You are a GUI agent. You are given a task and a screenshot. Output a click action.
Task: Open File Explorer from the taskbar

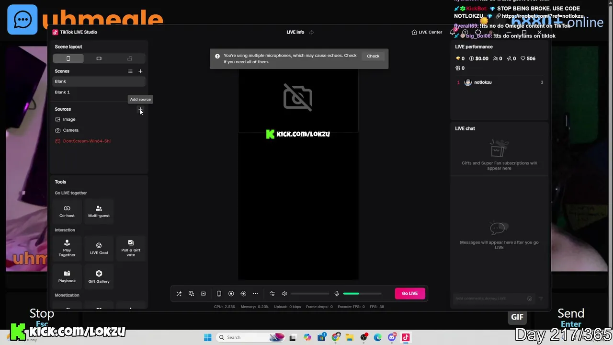click(x=350, y=337)
